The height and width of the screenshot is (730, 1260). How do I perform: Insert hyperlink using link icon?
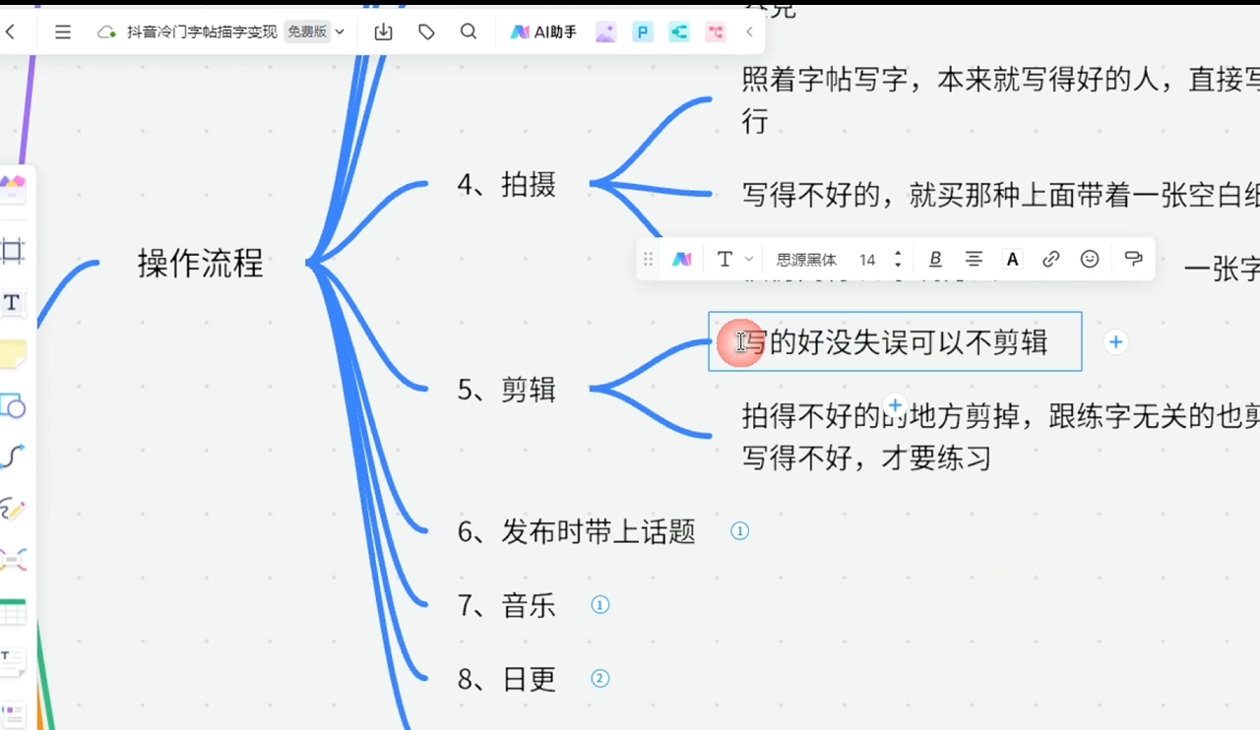tap(1051, 259)
